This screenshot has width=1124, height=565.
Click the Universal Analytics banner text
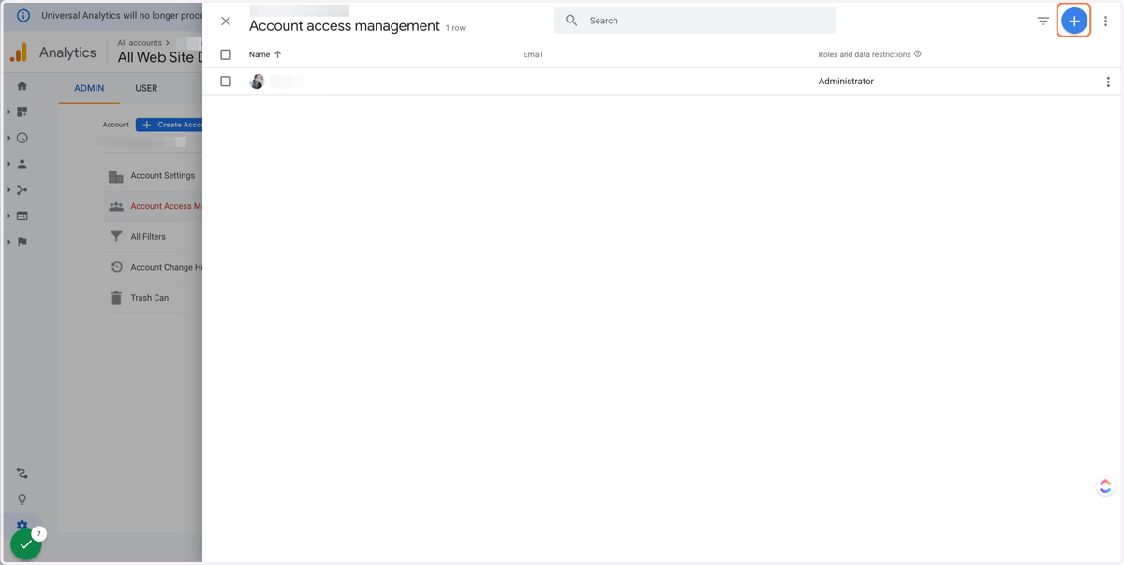click(x=122, y=15)
